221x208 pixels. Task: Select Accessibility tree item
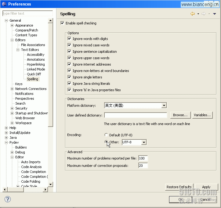[36, 55]
